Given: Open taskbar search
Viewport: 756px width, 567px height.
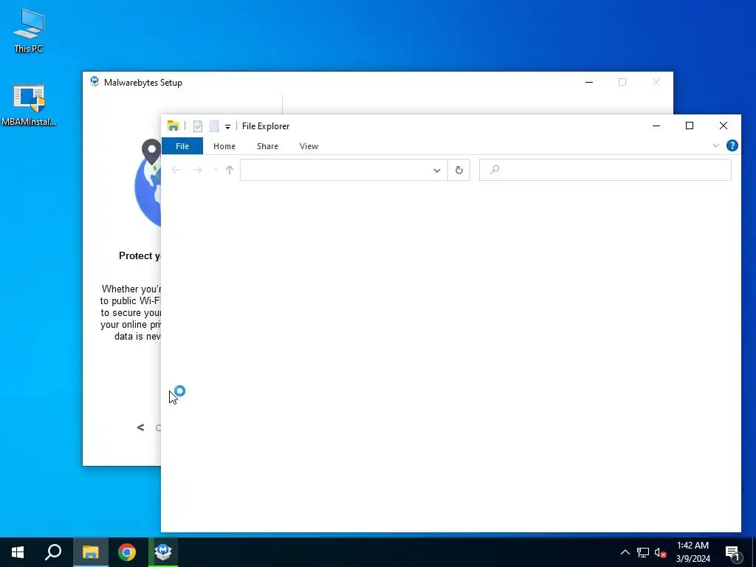Looking at the screenshot, I should coord(53,552).
